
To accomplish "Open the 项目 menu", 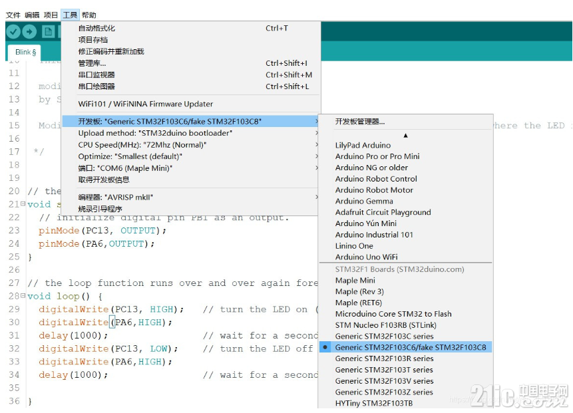I will point(51,15).
